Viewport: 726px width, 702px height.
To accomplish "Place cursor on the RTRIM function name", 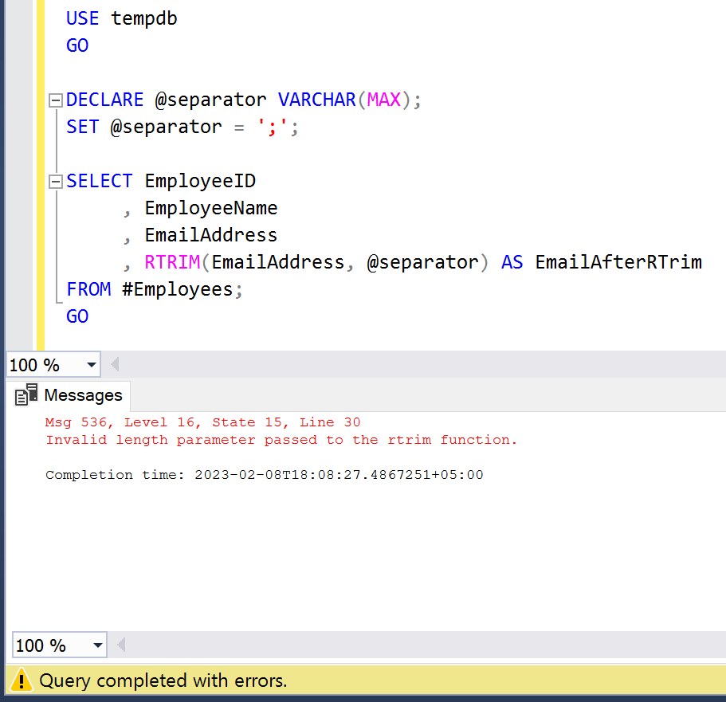I will pos(171,262).
